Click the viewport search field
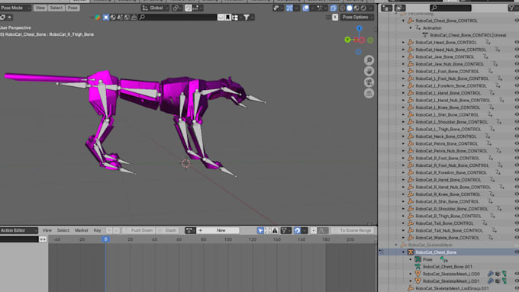The width and height of the screenshot is (519, 292). [x=178, y=18]
